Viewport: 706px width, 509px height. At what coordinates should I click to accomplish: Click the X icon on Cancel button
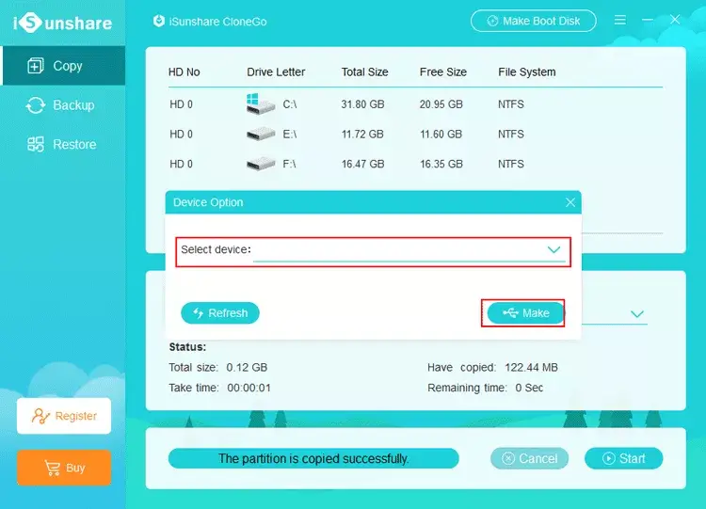pos(508,458)
